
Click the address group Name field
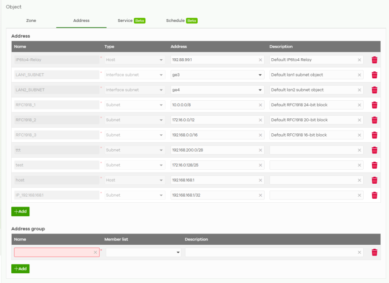(x=53, y=252)
